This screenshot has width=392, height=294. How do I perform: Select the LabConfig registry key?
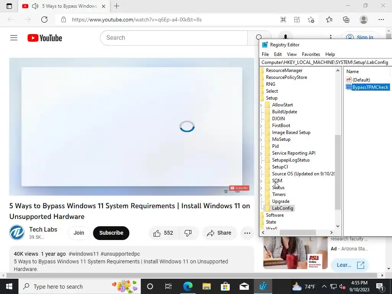click(283, 208)
